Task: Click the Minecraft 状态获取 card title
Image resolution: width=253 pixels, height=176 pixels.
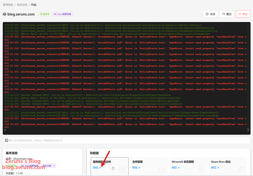Action: (x=183, y=162)
